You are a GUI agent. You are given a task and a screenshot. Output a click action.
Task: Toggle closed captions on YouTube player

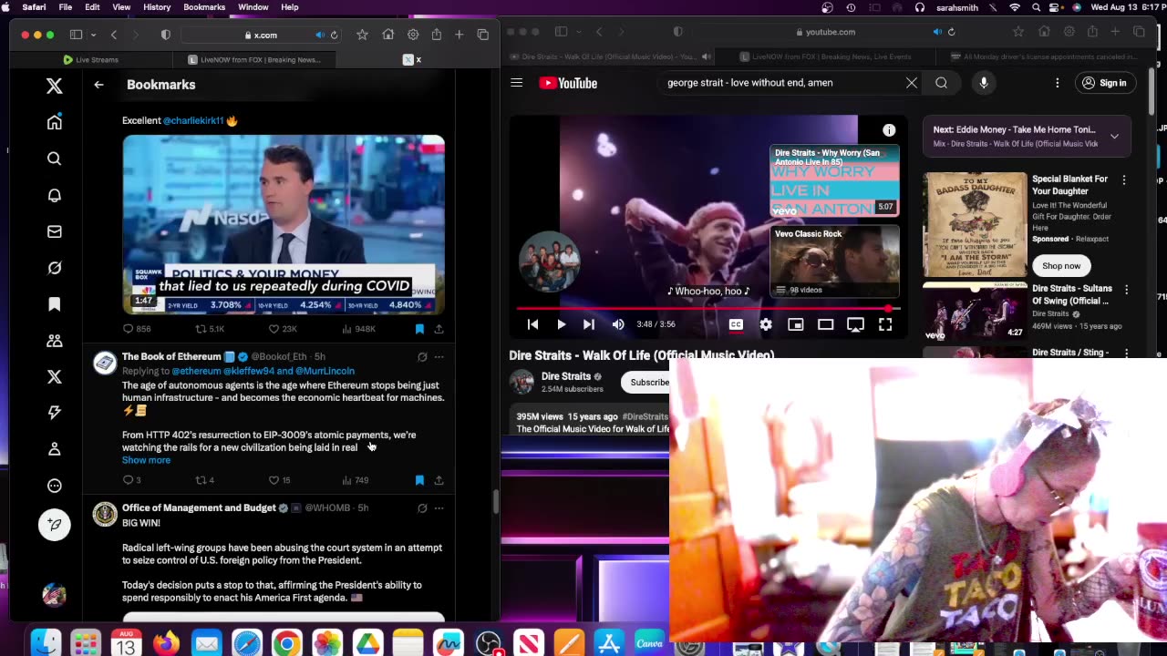click(736, 324)
